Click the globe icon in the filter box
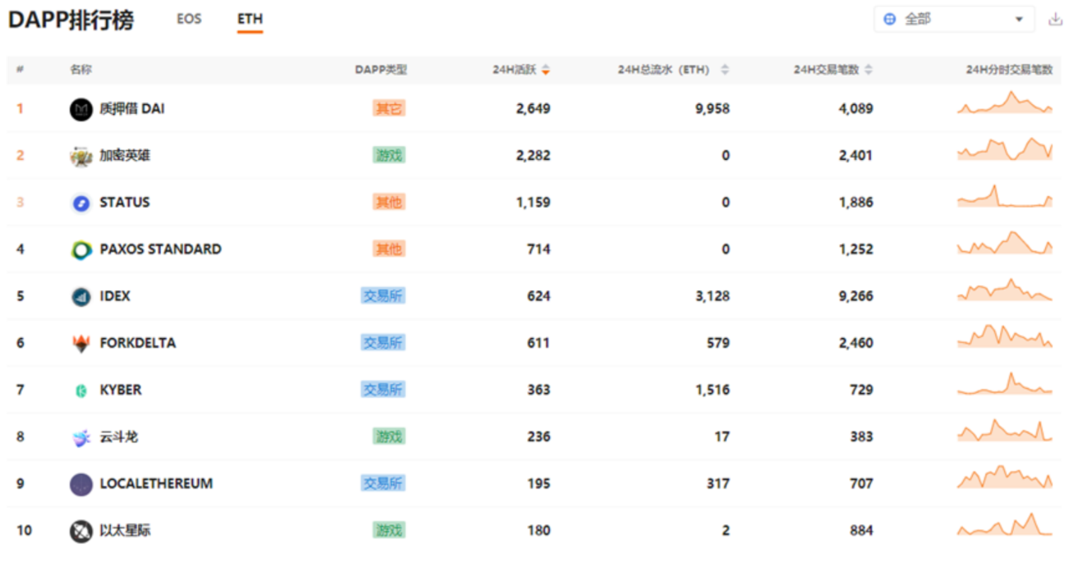Screen dimensions: 1073x566 [x=890, y=20]
